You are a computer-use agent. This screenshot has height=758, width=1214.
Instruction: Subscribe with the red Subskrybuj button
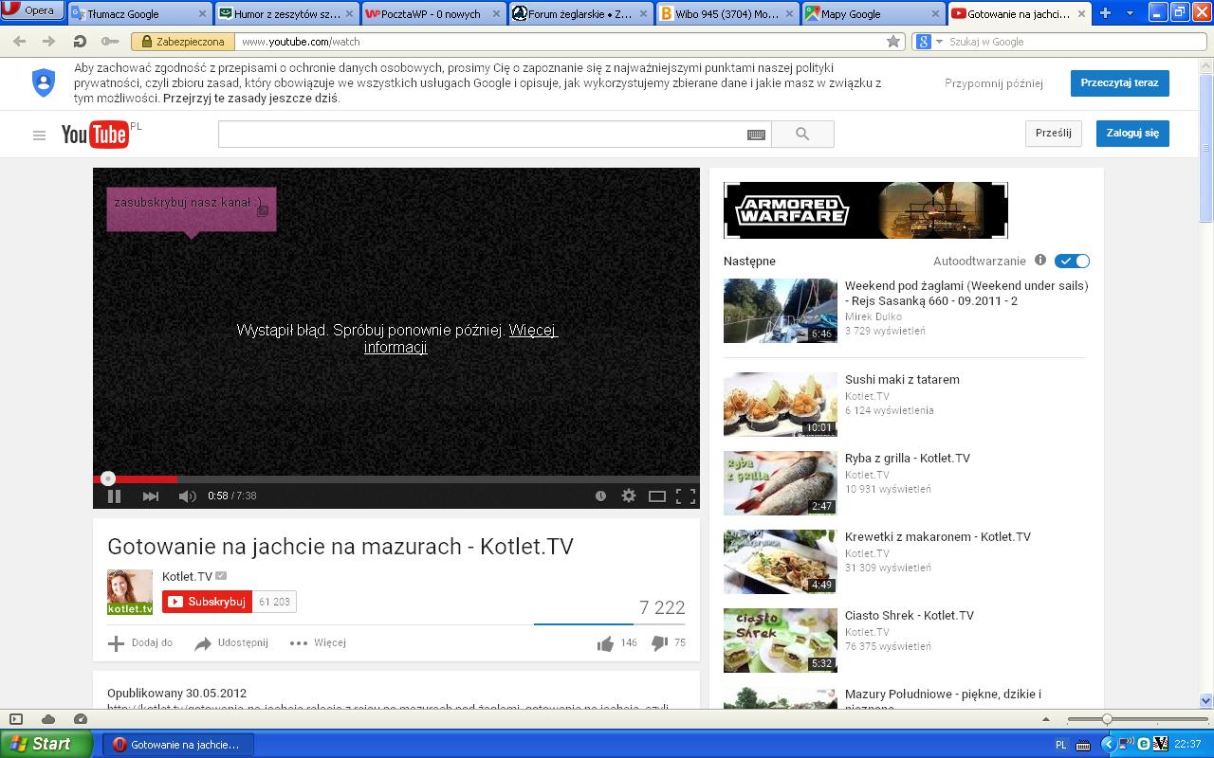207,602
